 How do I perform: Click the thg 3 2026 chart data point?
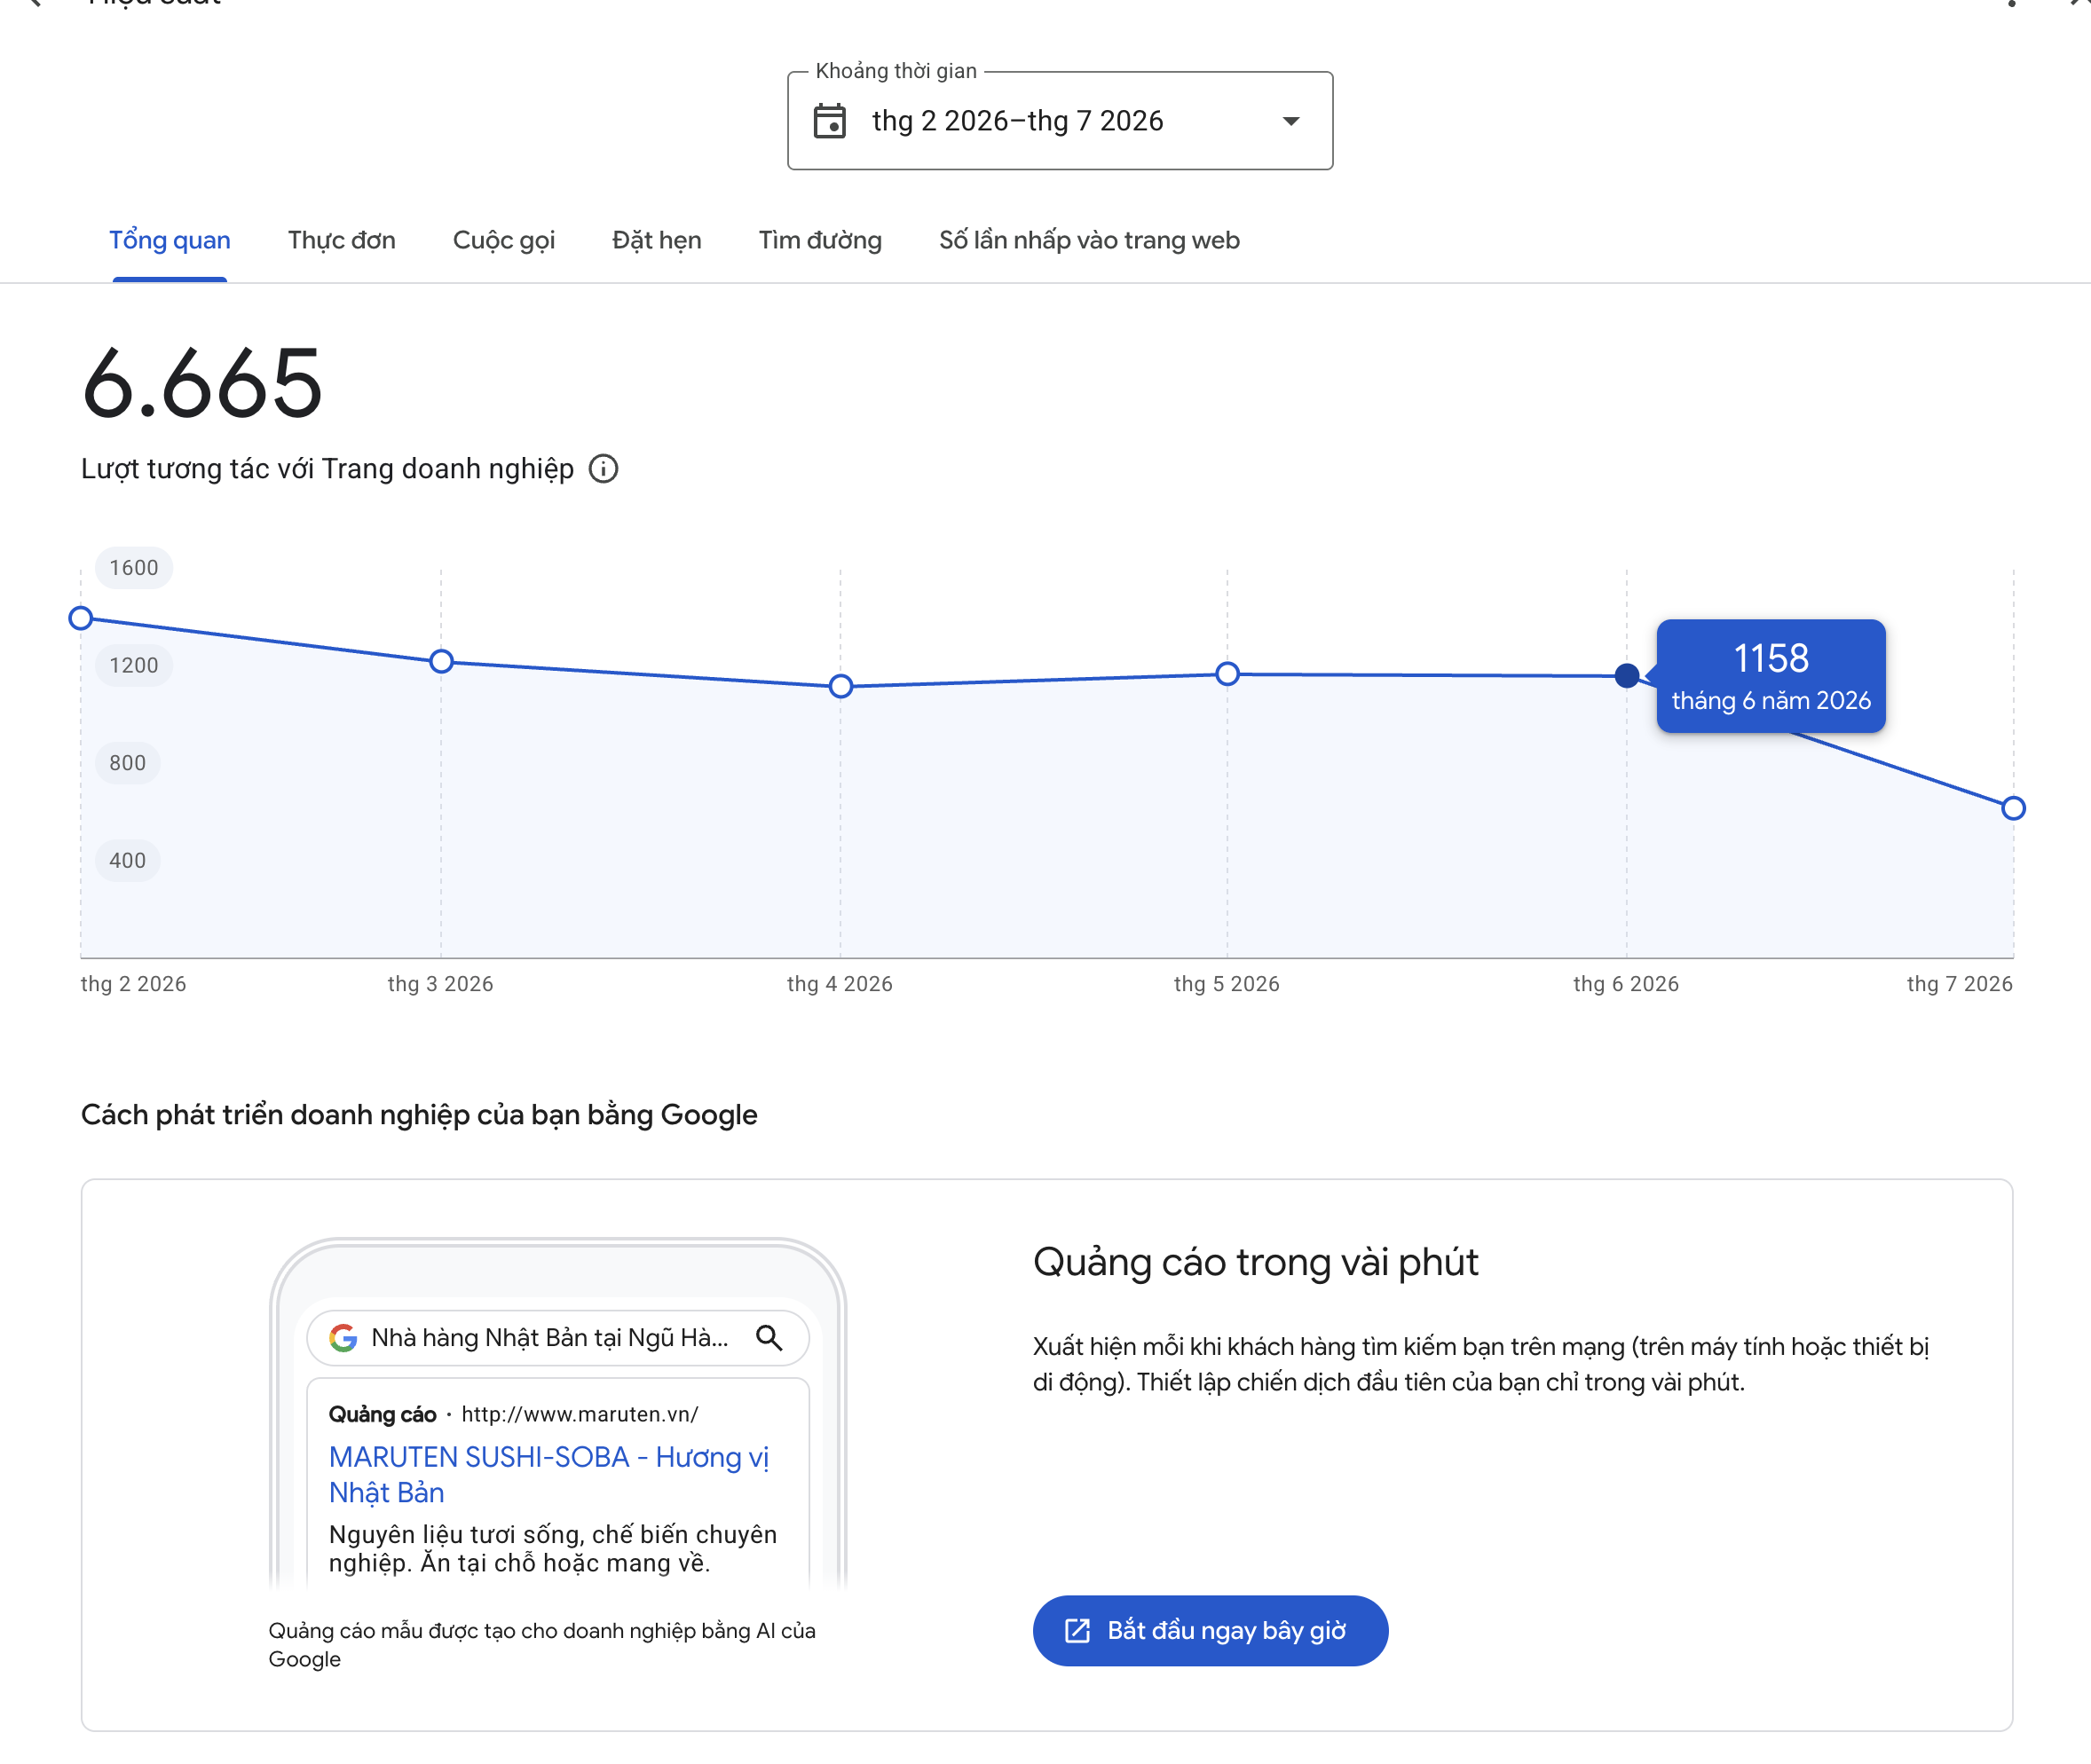441,661
